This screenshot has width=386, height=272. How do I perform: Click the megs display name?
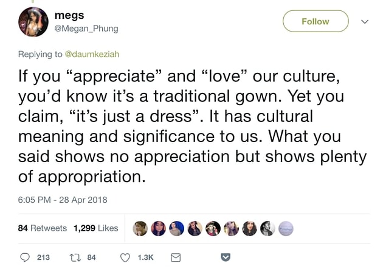pyautogui.click(x=69, y=15)
